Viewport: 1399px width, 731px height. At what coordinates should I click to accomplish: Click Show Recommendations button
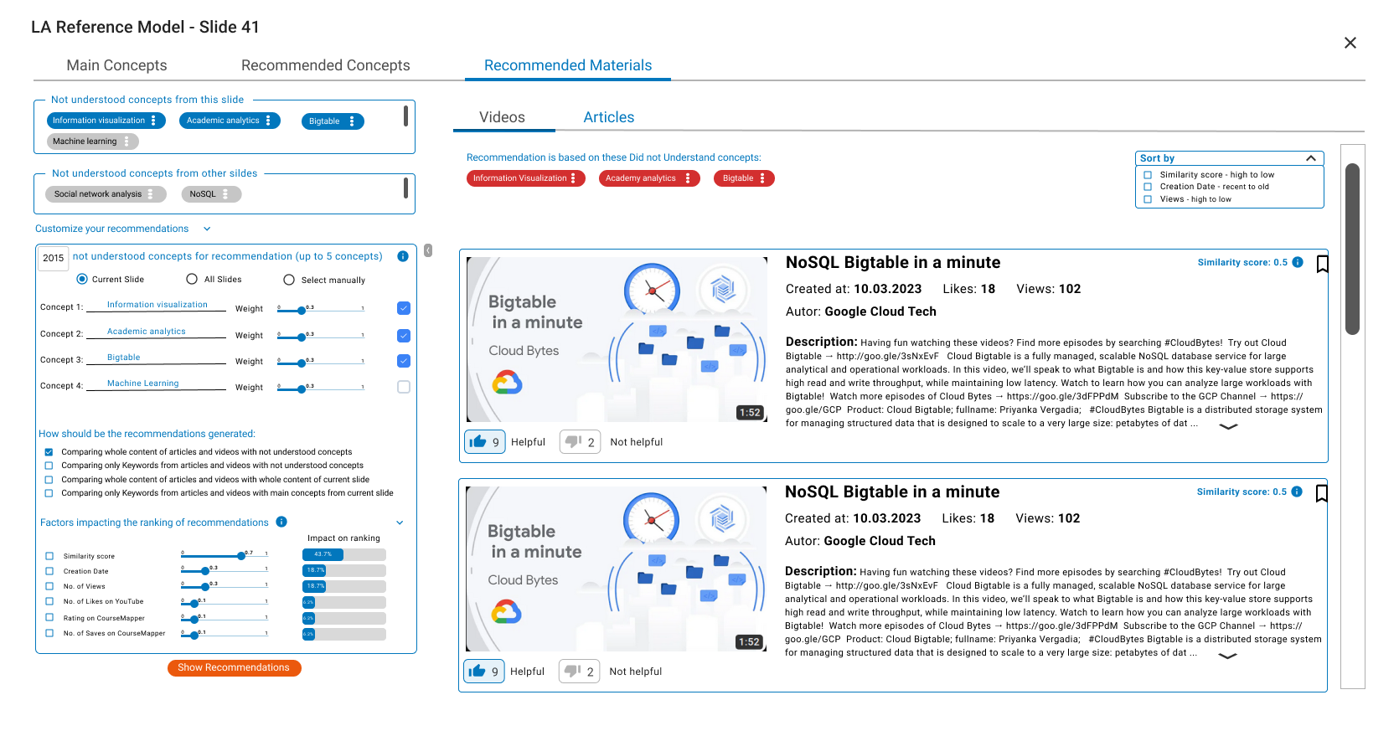coord(234,667)
